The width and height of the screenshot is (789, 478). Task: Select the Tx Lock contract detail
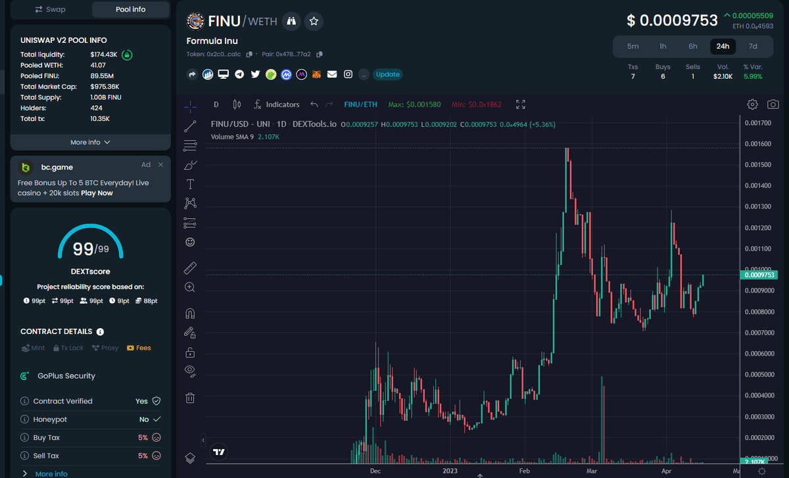click(68, 348)
